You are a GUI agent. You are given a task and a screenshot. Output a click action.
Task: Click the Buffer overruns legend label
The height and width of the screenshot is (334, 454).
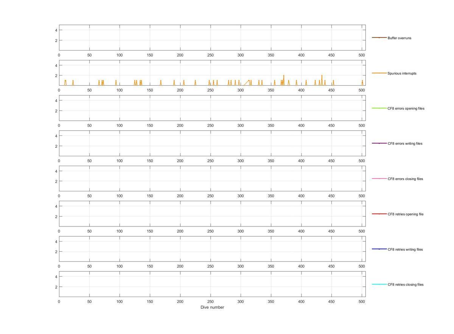[399, 38]
